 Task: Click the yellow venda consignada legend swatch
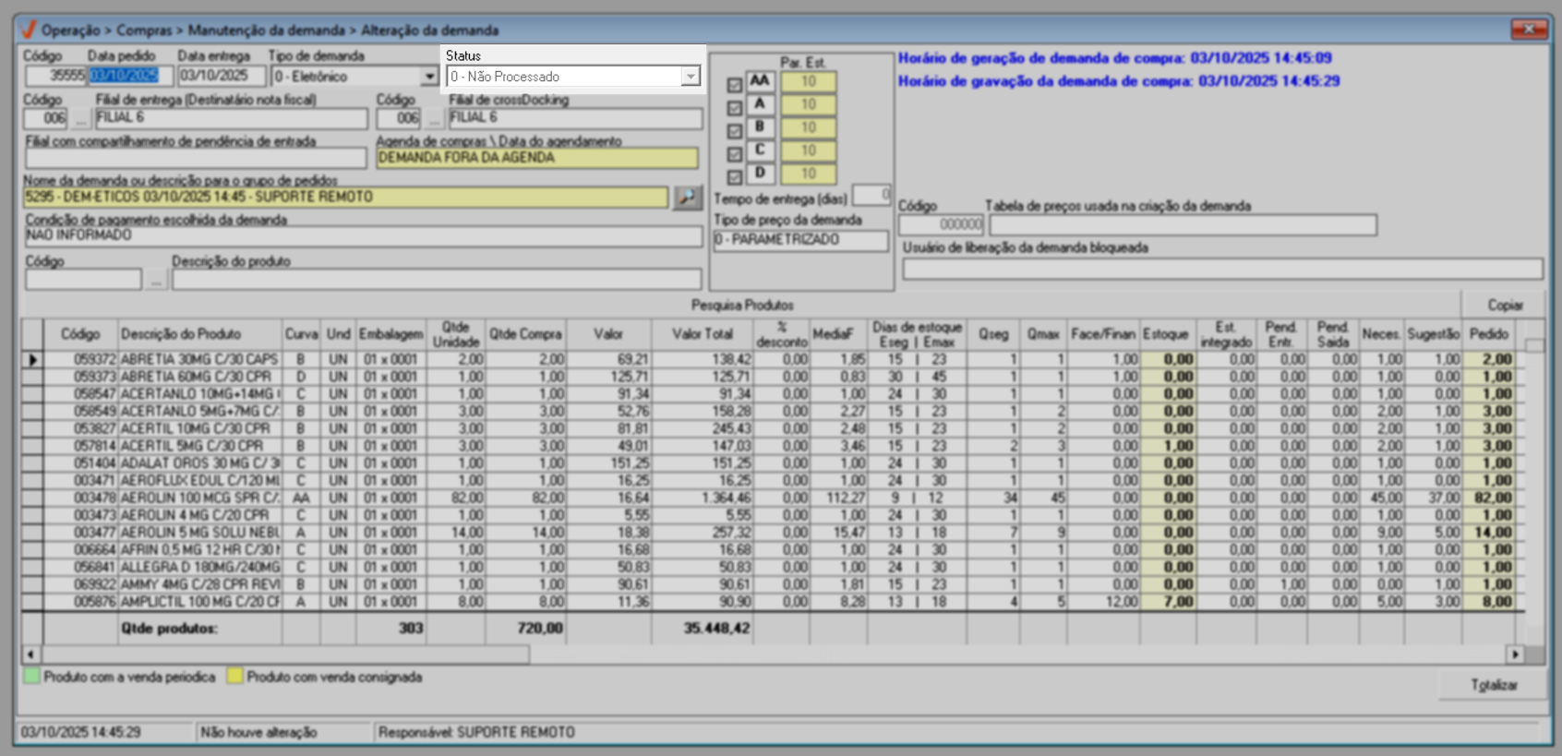coord(235,677)
